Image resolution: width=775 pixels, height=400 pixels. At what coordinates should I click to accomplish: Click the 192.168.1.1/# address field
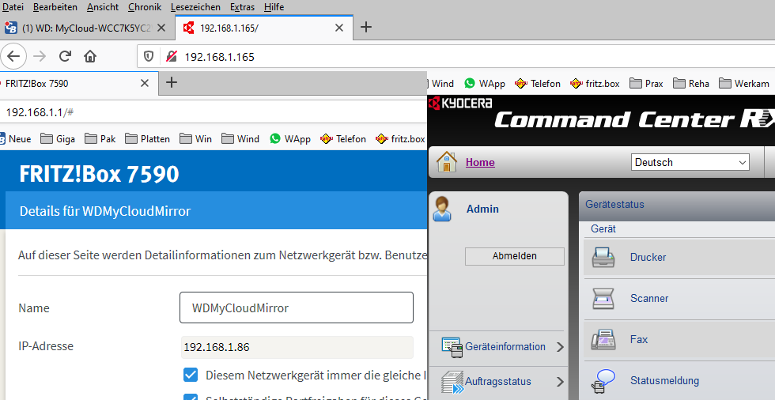213,112
